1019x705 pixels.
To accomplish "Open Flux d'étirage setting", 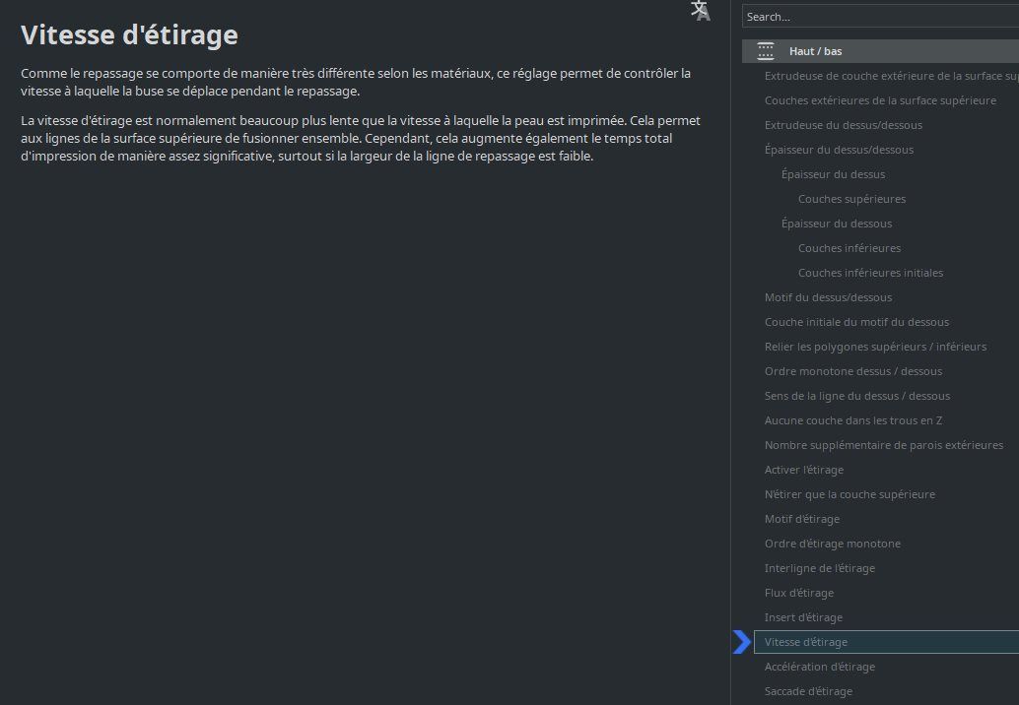I will [x=798, y=594].
